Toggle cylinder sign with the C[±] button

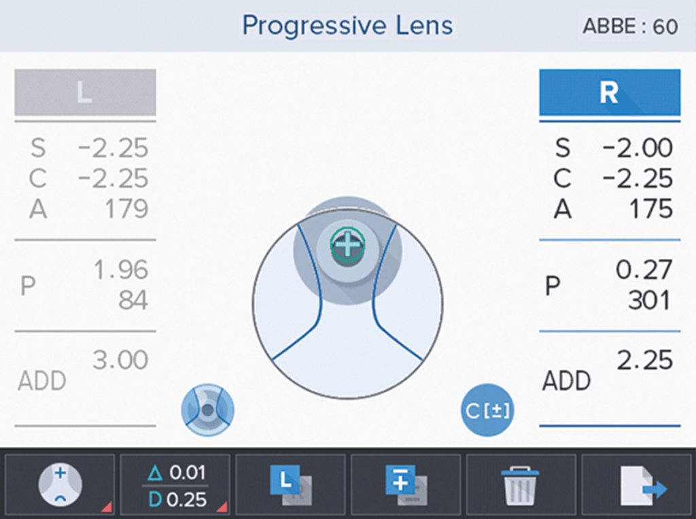click(x=487, y=409)
